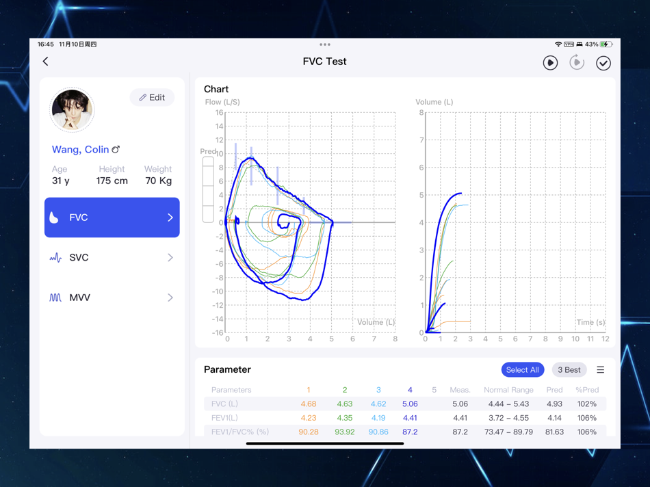The width and height of the screenshot is (650, 487).
Task: Select trial column header 1
Action: click(x=309, y=390)
